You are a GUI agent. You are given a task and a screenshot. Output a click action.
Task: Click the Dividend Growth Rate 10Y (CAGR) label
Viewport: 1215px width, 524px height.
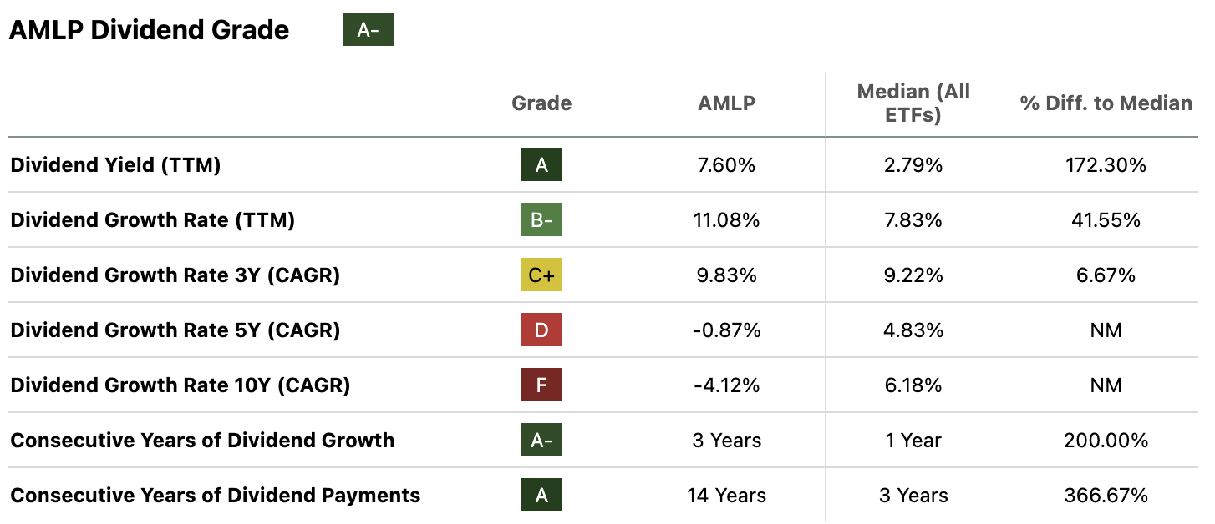pyautogui.click(x=180, y=385)
